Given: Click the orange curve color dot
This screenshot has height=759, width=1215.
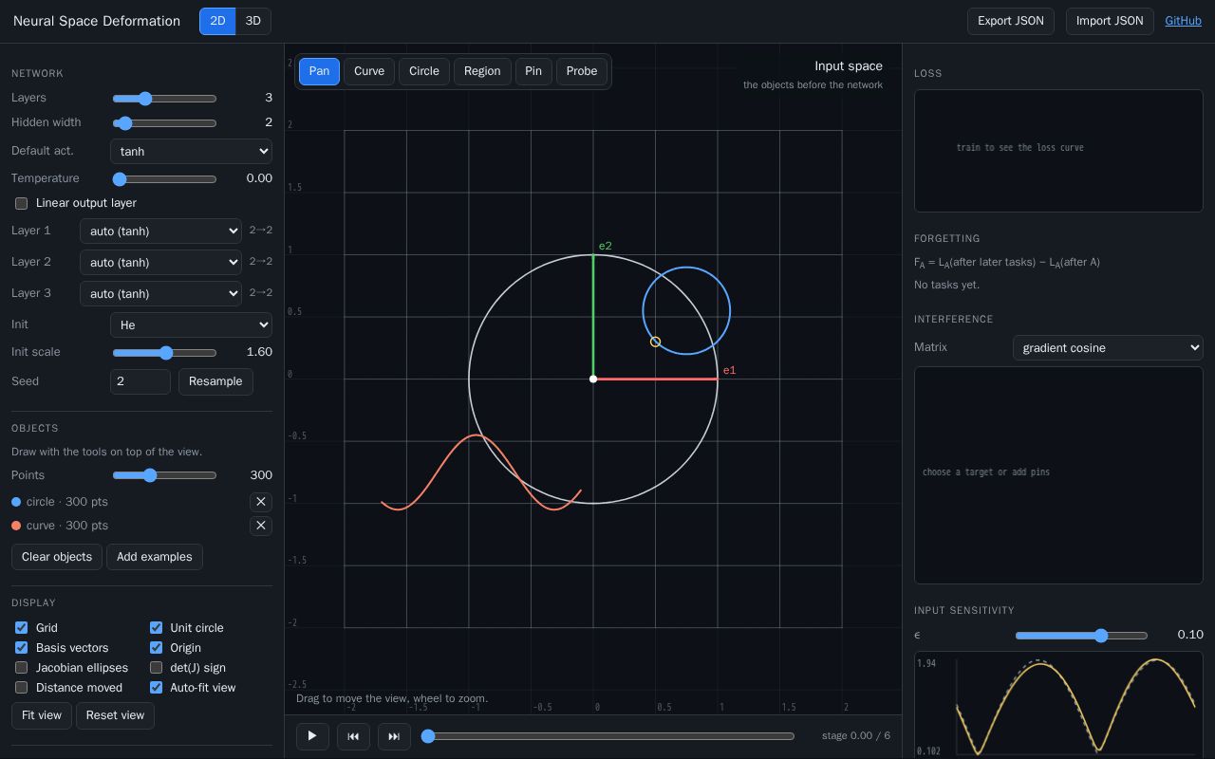Looking at the screenshot, I should (x=16, y=526).
